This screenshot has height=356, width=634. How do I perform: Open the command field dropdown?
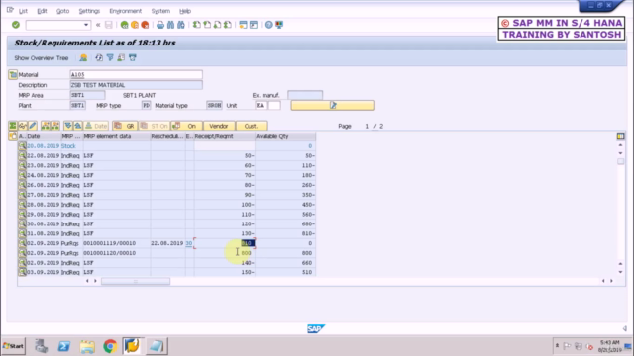(x=86, y=25)
